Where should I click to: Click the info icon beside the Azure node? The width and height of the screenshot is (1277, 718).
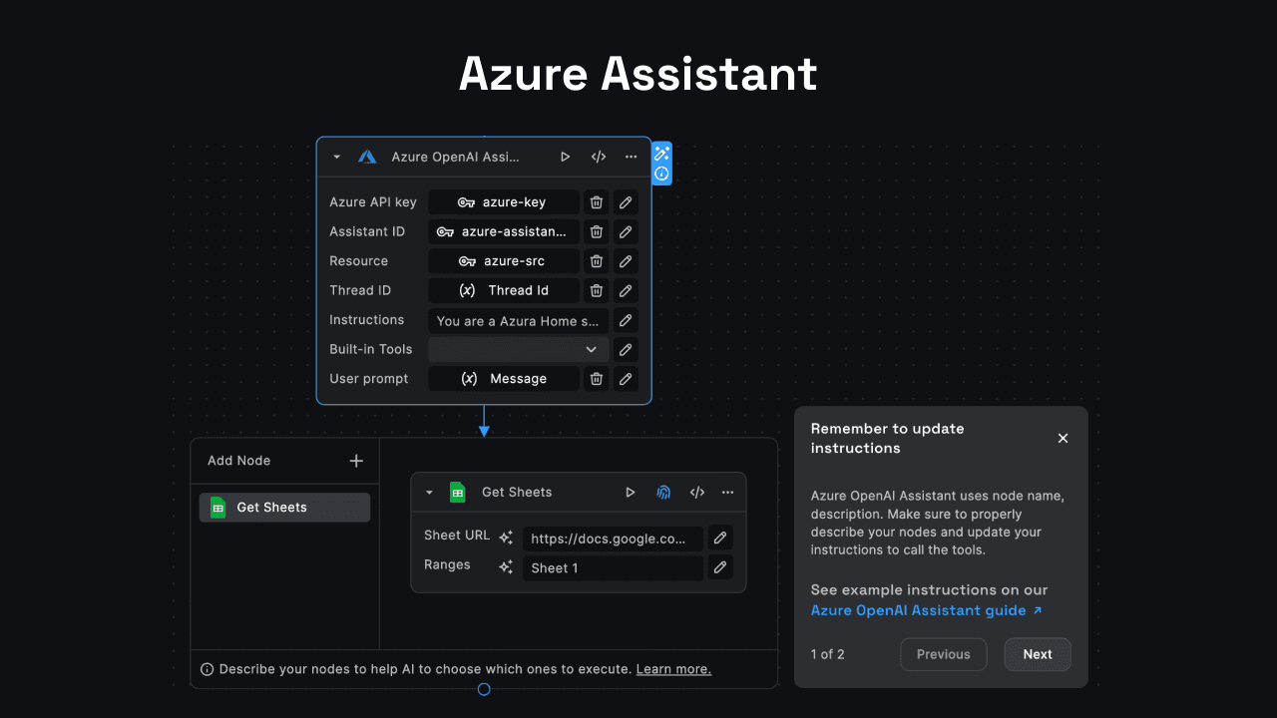pos(661,175)
